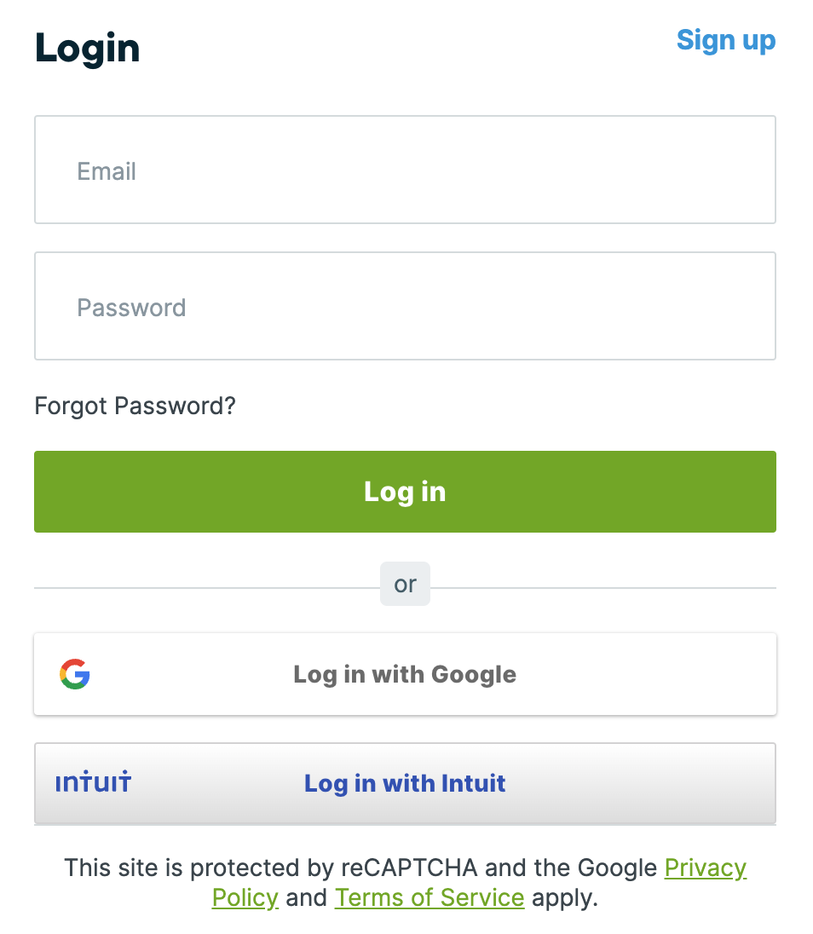Screen dimensions: 813x934
Task: Click the Password placeholder text
Action: click(131, 308)
